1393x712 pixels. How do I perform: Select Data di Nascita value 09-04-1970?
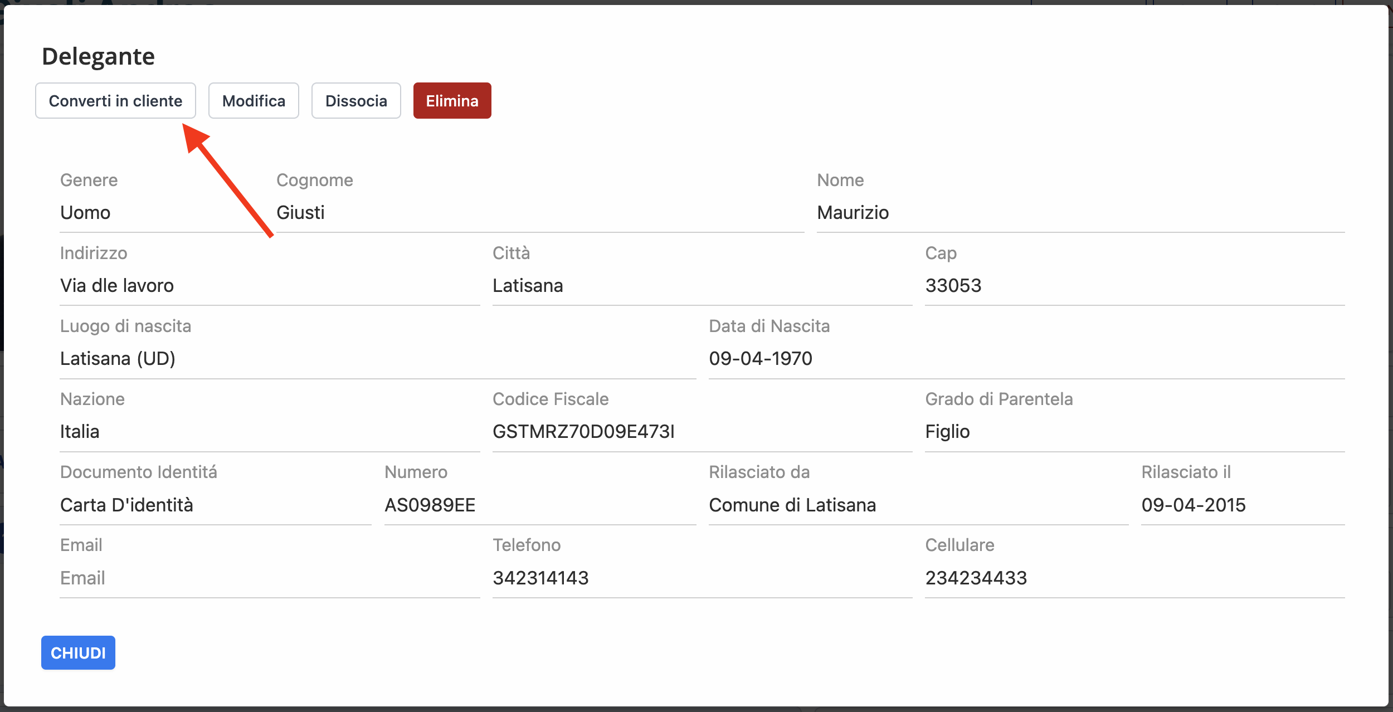click(1026, 359)
